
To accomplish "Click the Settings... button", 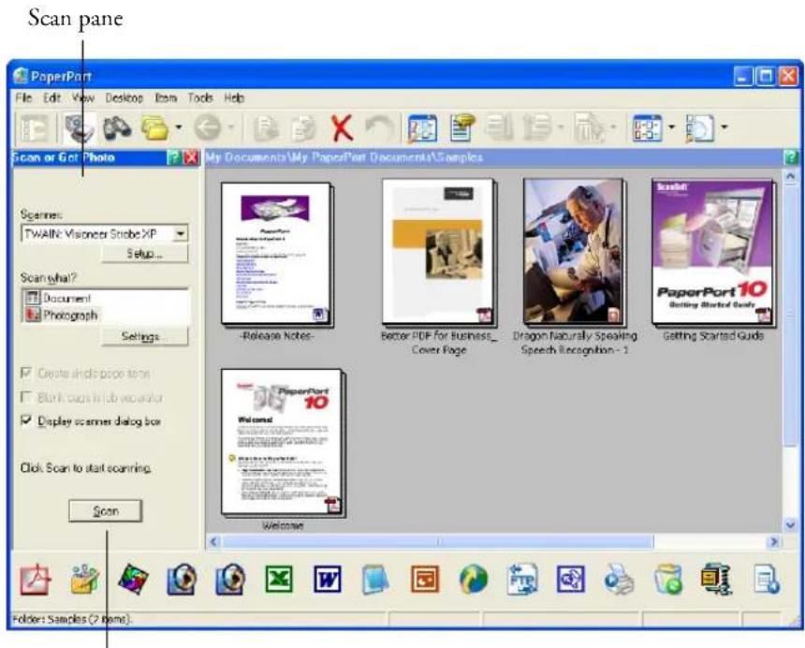I will pos(145,337).
